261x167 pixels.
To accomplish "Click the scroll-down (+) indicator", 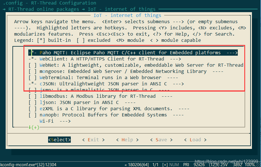I will pos(34,127).
